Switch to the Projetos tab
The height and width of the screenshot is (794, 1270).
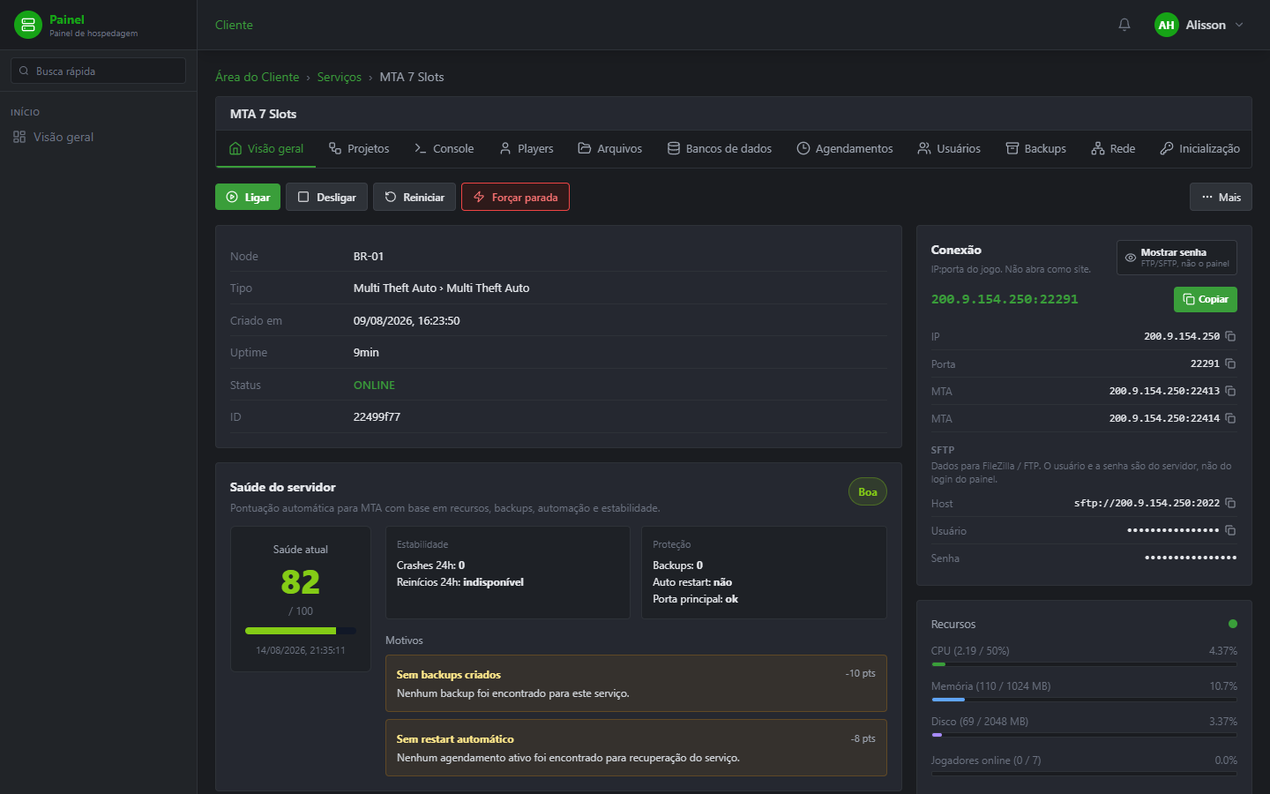[359, 148]
